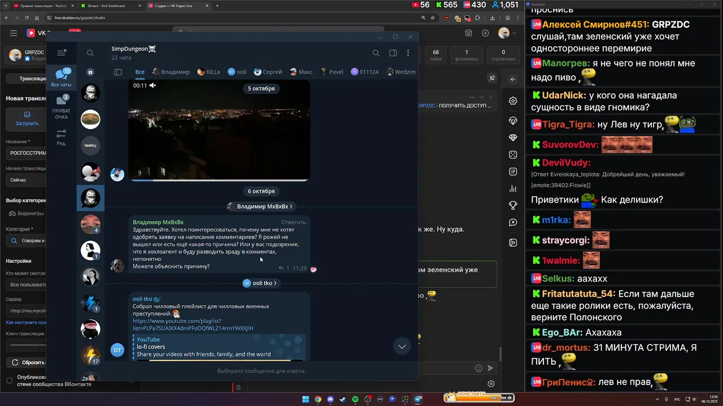The width and height of the screenshot is (723, 406).
Task: Open 'Категория' search combo box
Action: [27, 240]
